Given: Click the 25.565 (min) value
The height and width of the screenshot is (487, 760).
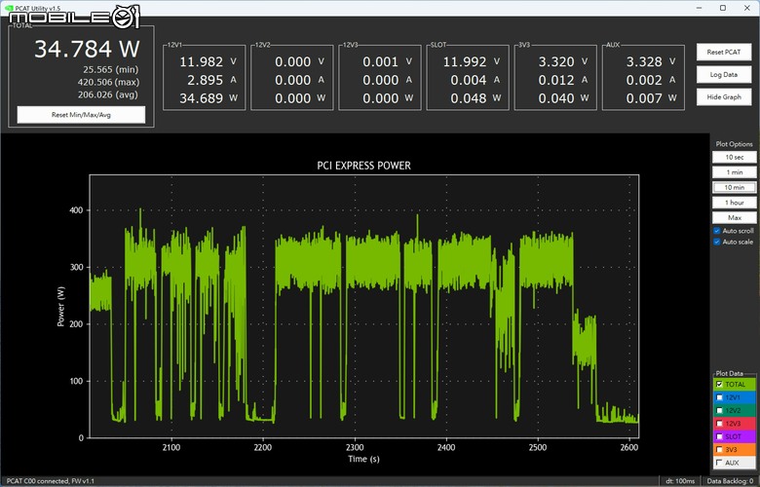Looking at the screenshot, I should [x=110, y=69].
